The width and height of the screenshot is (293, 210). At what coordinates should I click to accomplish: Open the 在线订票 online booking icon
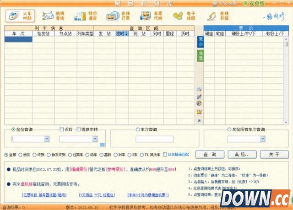click(118, 16)
